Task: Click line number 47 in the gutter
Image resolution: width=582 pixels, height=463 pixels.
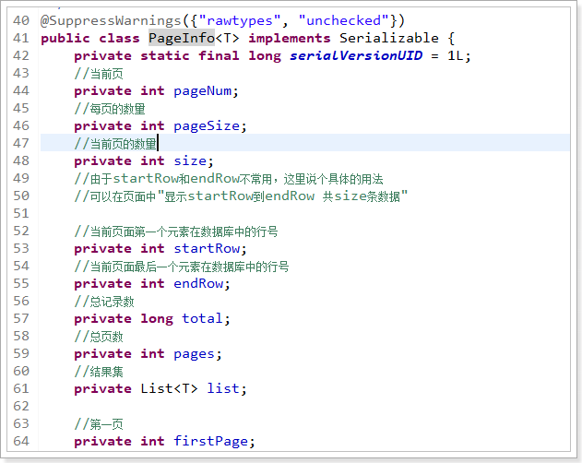Action: tap(21, 143)
